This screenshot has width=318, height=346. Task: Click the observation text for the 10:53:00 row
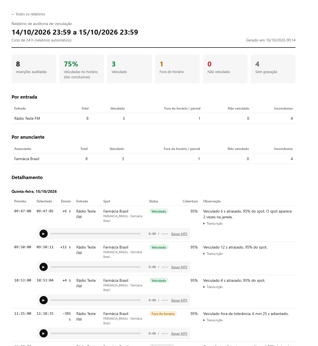234,280
